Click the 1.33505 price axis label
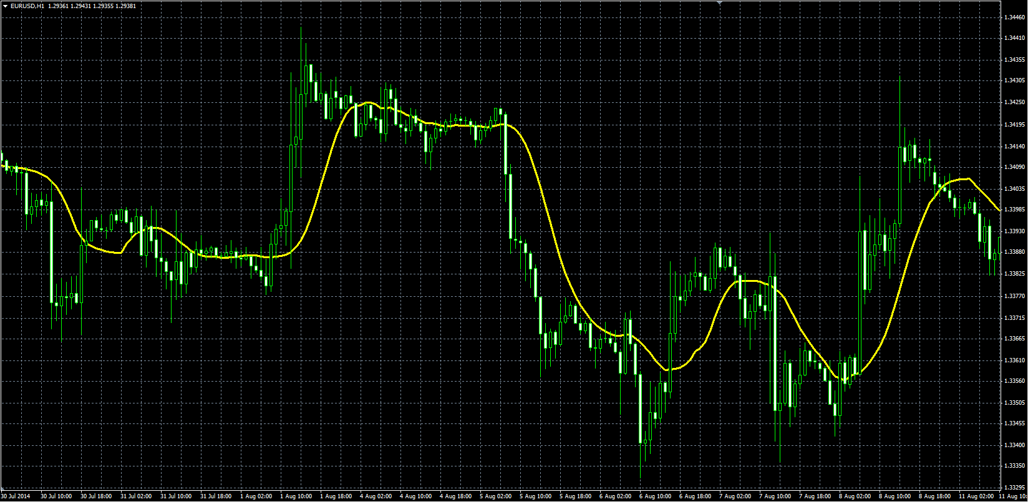The height and width of the screenshot is (502, 1028). [x=1015, y=403]
